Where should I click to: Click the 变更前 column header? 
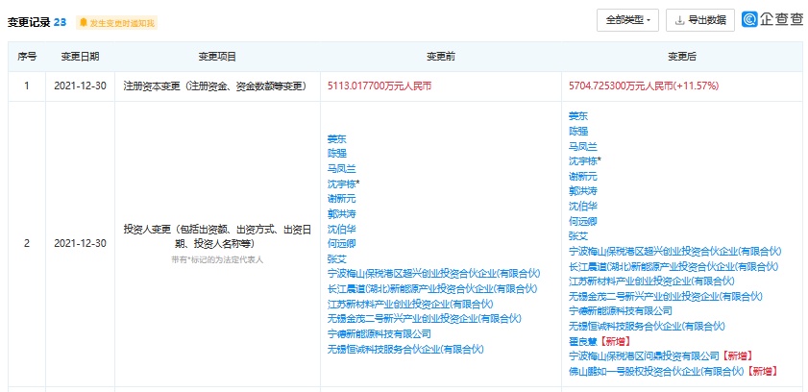[441, 57]
